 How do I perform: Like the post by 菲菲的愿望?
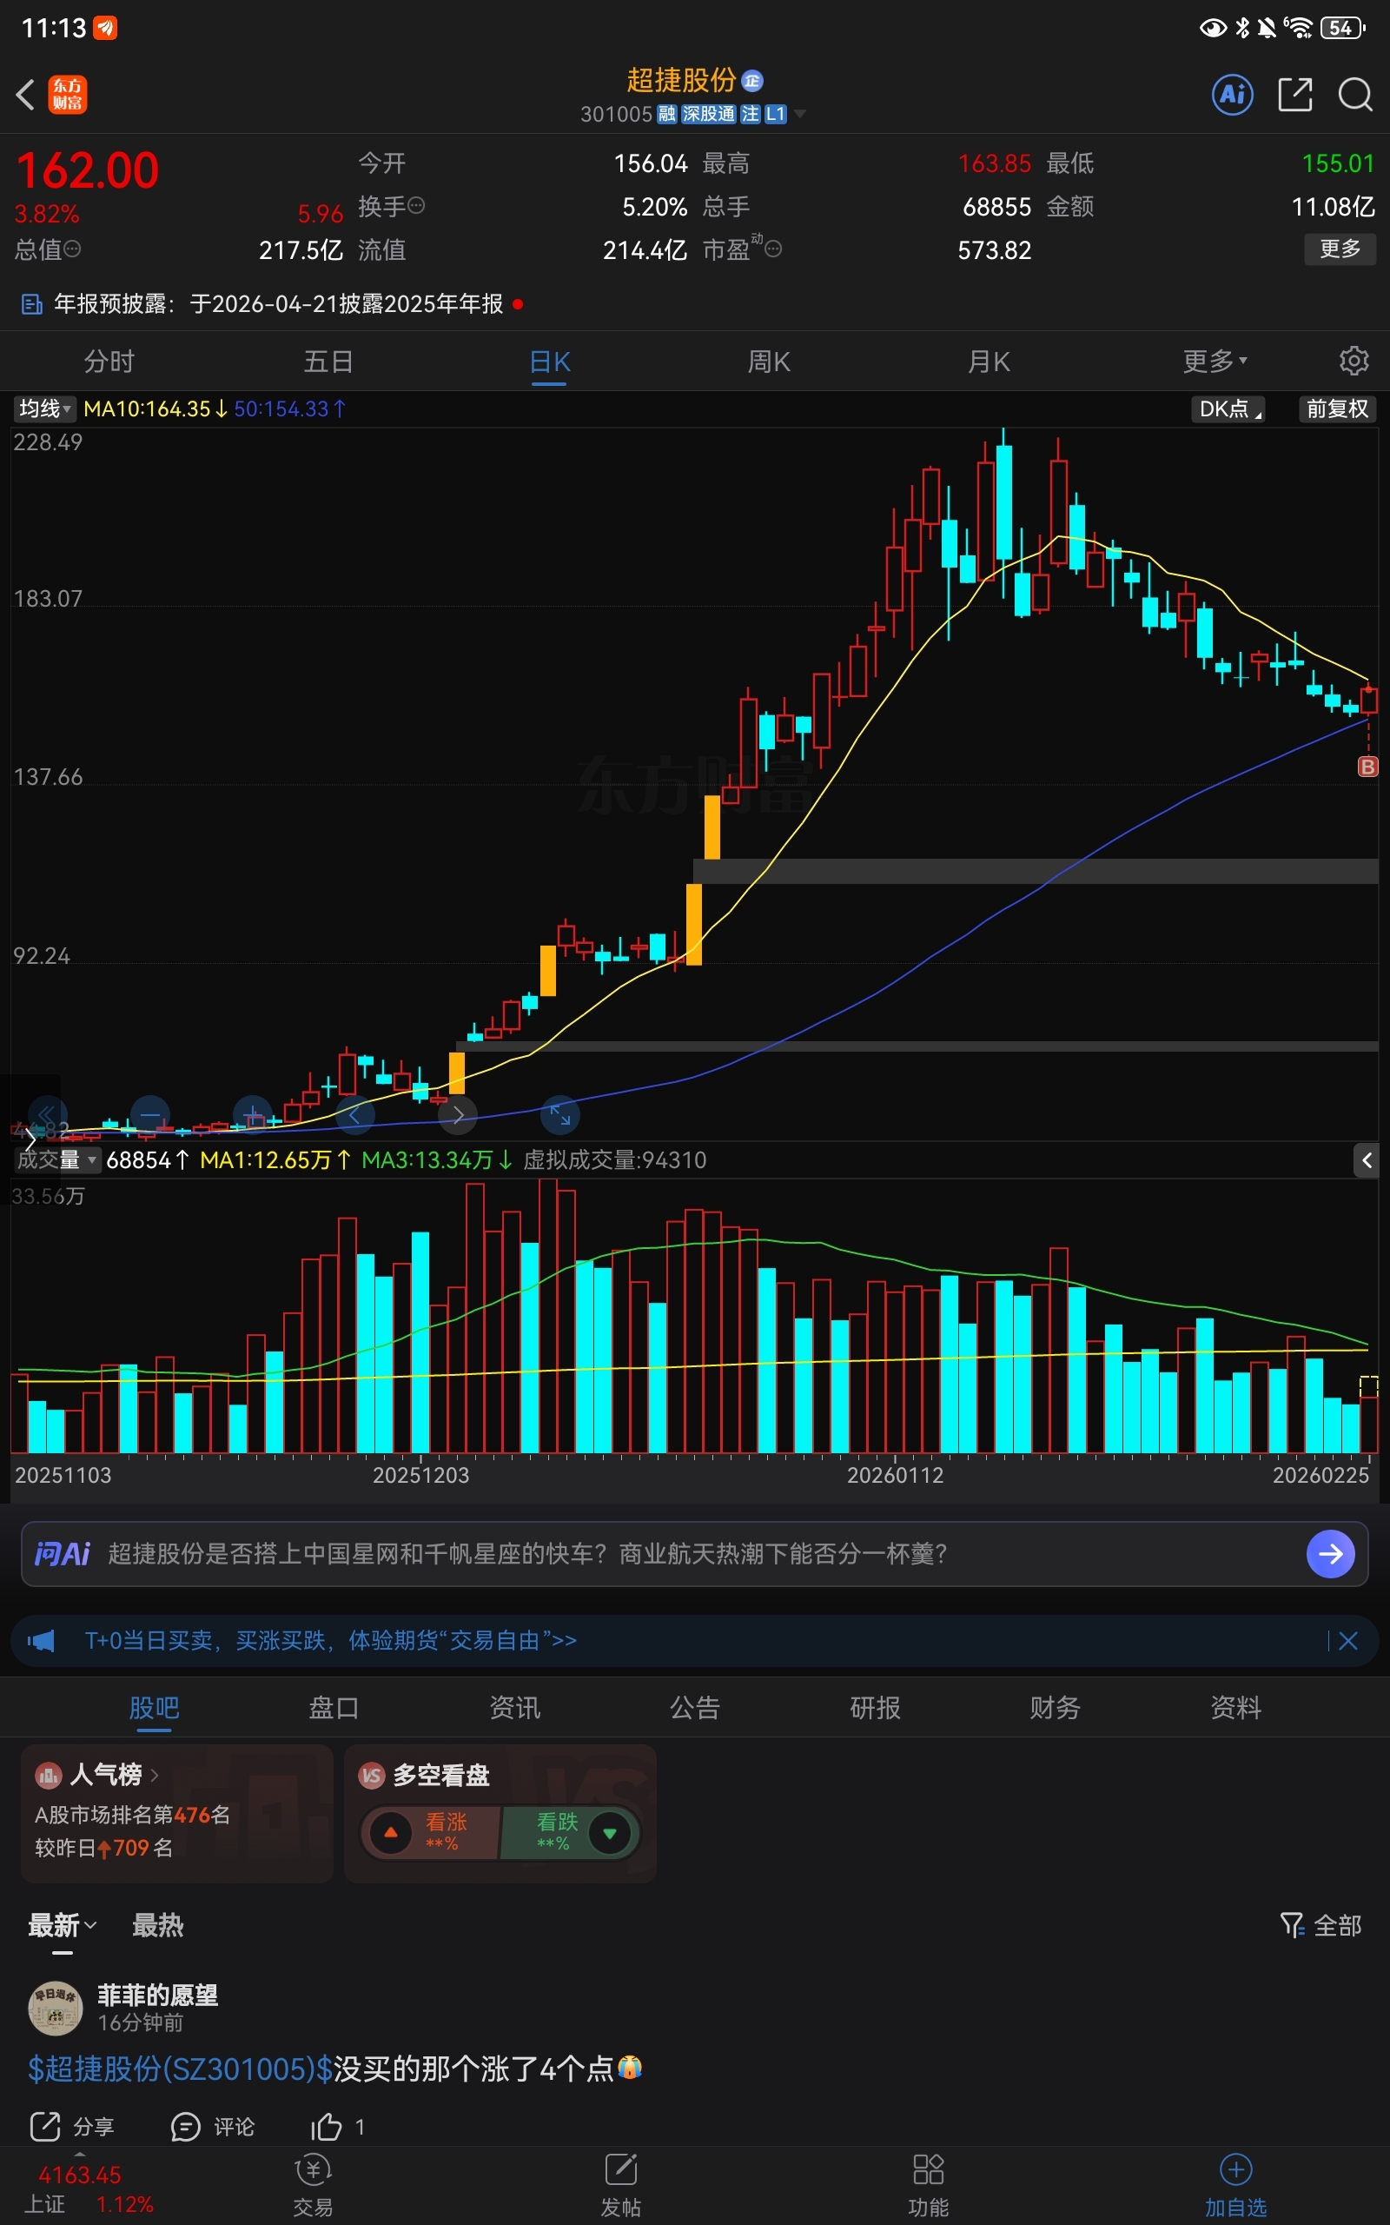point(327,2126)
